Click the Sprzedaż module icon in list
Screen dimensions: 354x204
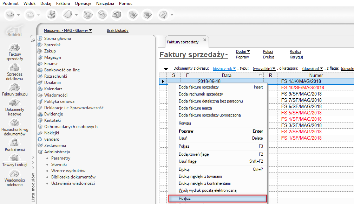pos(40,44)
